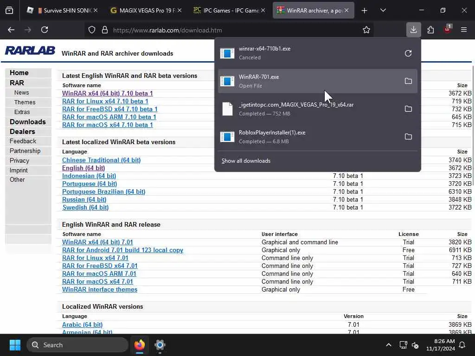List all tabs dropdown arrow
Viewport: 475px width, 356px height.
click(383, 10)
